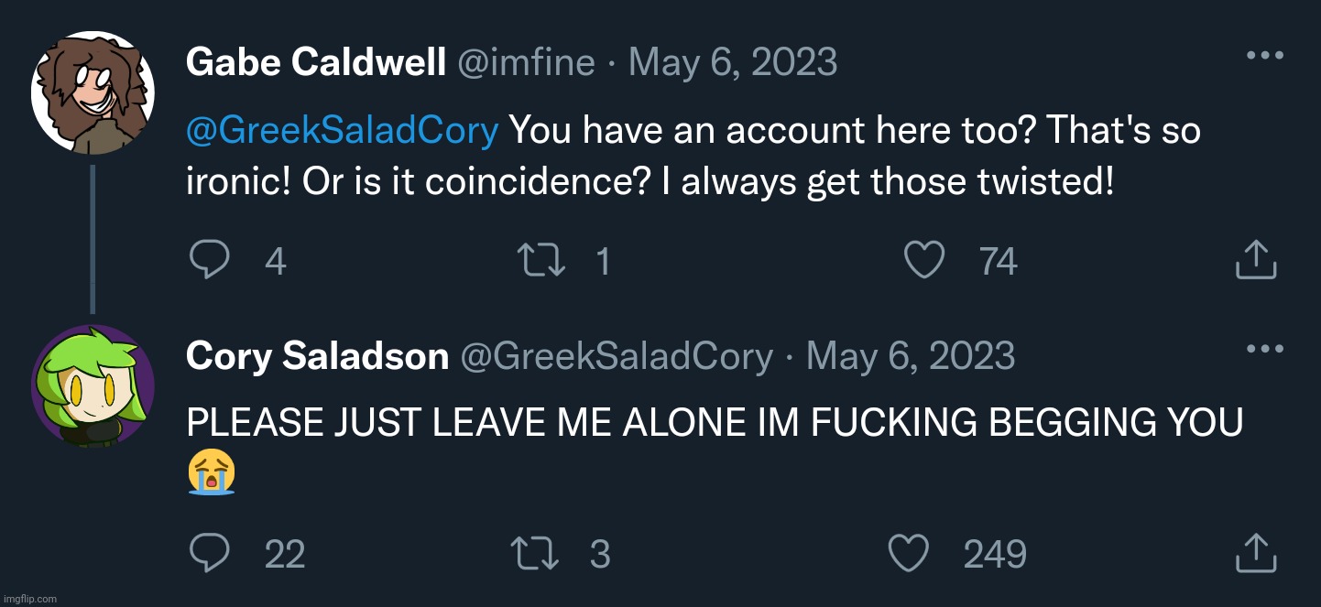The height and width of the screenshot is (607, 1321).
Task: Share Cory Saladson's tweet
Action: tap(1256, 552)
